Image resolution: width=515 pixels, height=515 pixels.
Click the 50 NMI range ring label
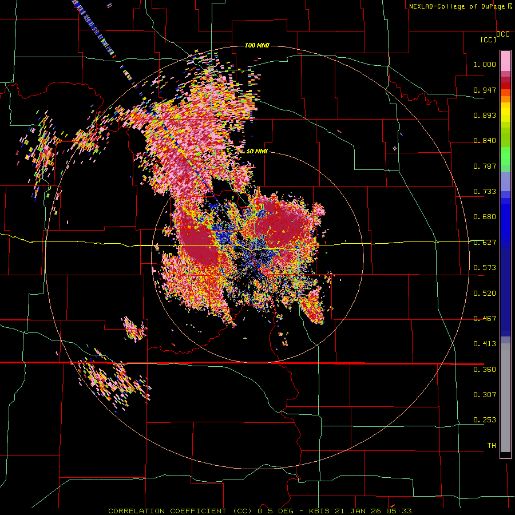coord(257,151)
